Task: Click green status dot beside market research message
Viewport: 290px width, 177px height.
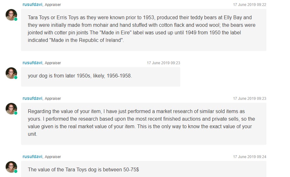Action: [x=16, y=113]
